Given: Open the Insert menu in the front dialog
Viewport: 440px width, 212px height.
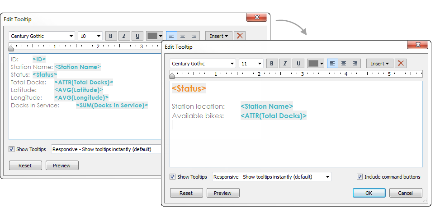Looking at the screenshot, I should coord(379,64).
